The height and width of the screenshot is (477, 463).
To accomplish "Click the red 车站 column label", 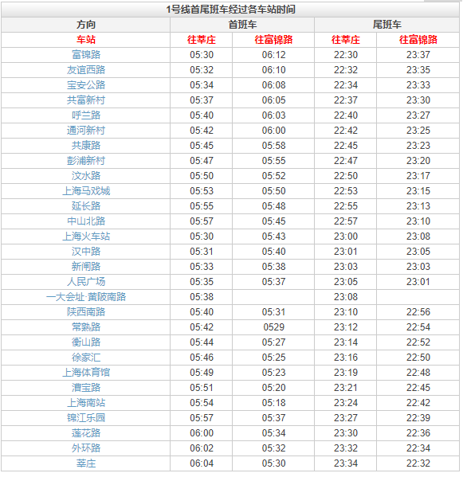I will (86, 40).
